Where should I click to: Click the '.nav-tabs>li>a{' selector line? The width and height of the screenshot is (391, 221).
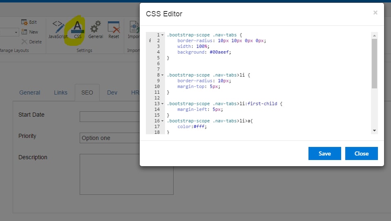point(210,121)
